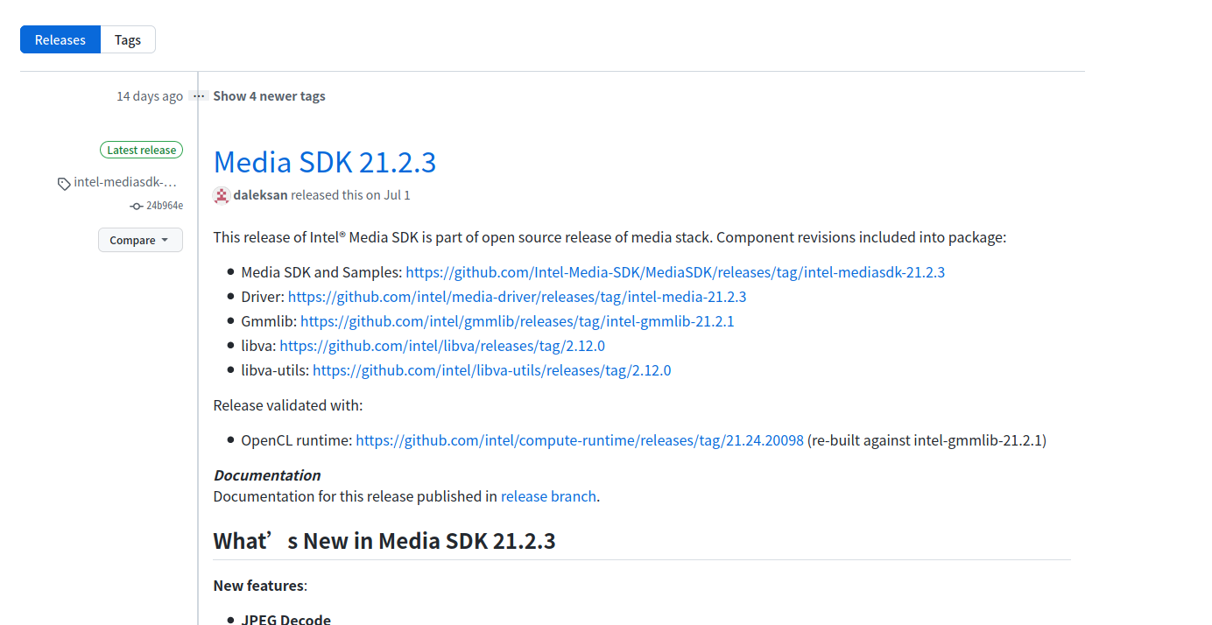Open the intel-mediasdk tag link

125,182
